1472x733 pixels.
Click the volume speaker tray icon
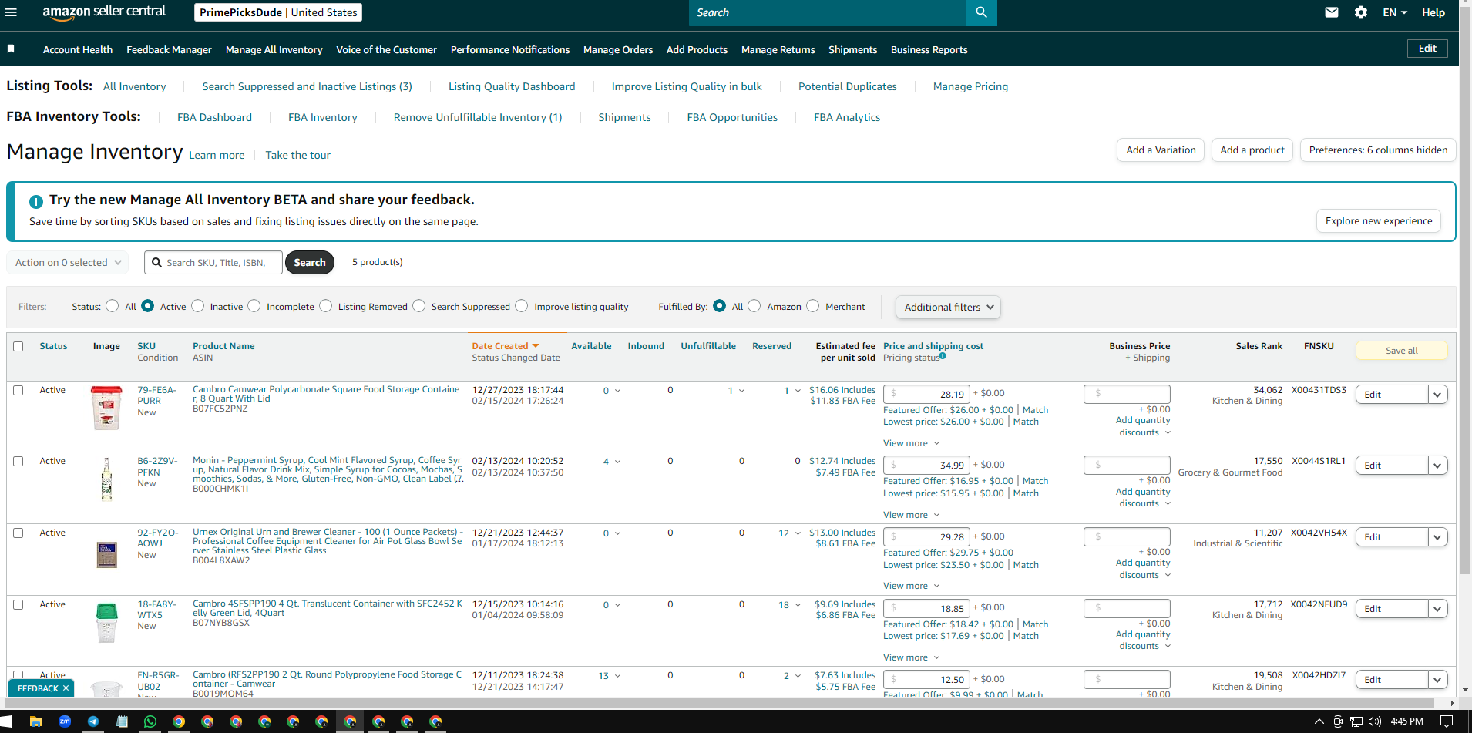[x=1374, y=721]
